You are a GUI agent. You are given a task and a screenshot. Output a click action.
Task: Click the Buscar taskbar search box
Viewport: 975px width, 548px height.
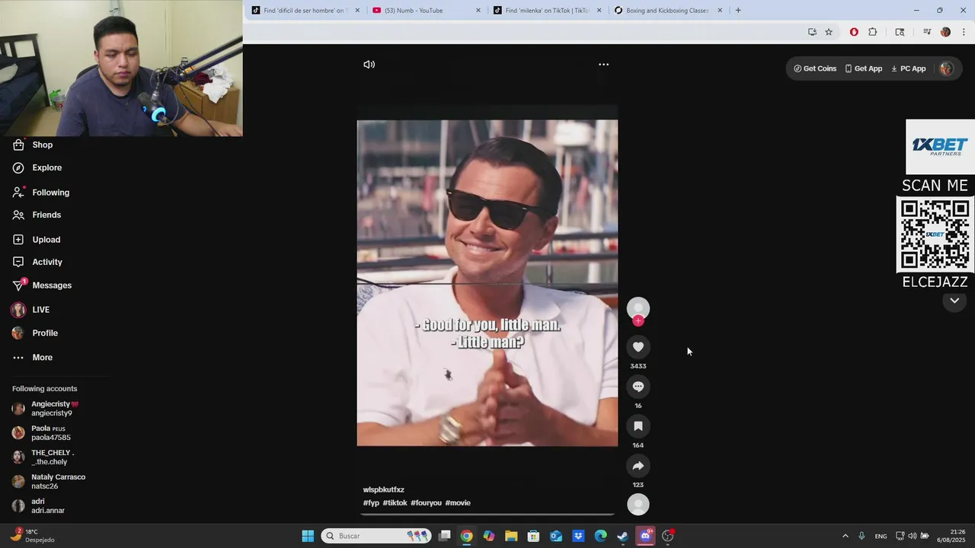click(x=376, y=536)
